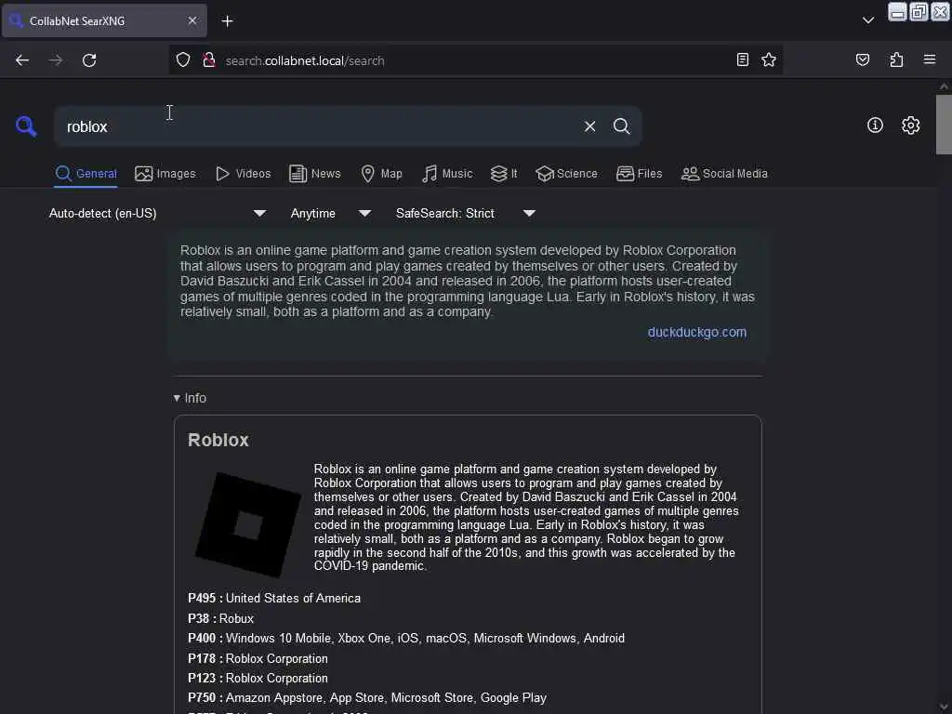The width and height of the screenshot is (952, 714).
Task: Click "P495 : United States of America" row
Action: click(274, 598)
